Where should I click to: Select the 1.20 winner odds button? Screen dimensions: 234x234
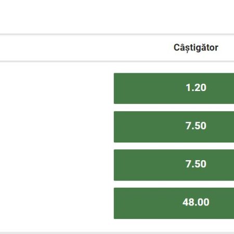[x=174, y=88]
